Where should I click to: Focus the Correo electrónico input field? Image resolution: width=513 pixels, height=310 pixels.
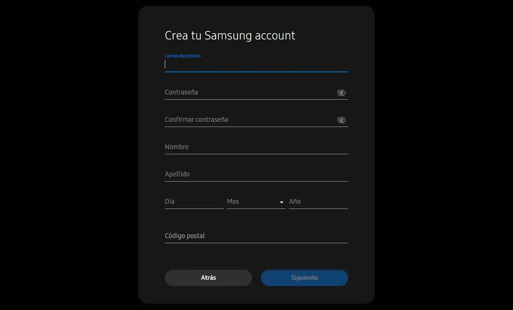[256, 64]
